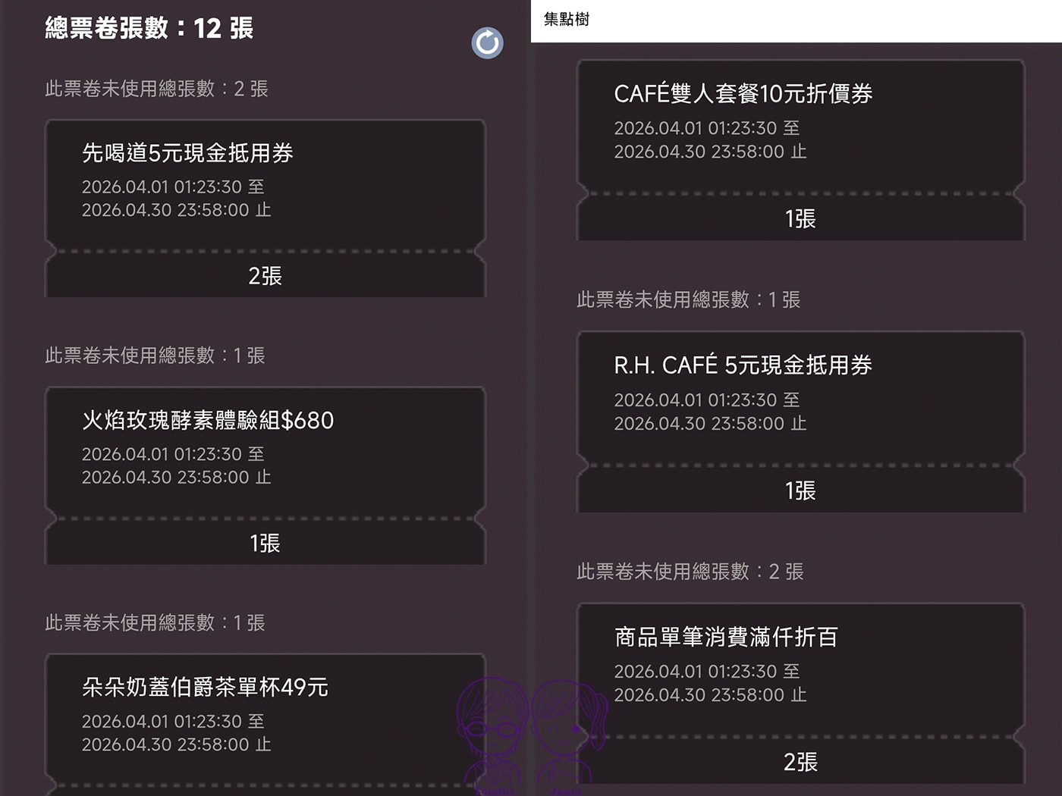
Task: Click 此票卷未使用總張數：1 張 above 朵朵奶蓋 coupon
Action: (155, 623)
